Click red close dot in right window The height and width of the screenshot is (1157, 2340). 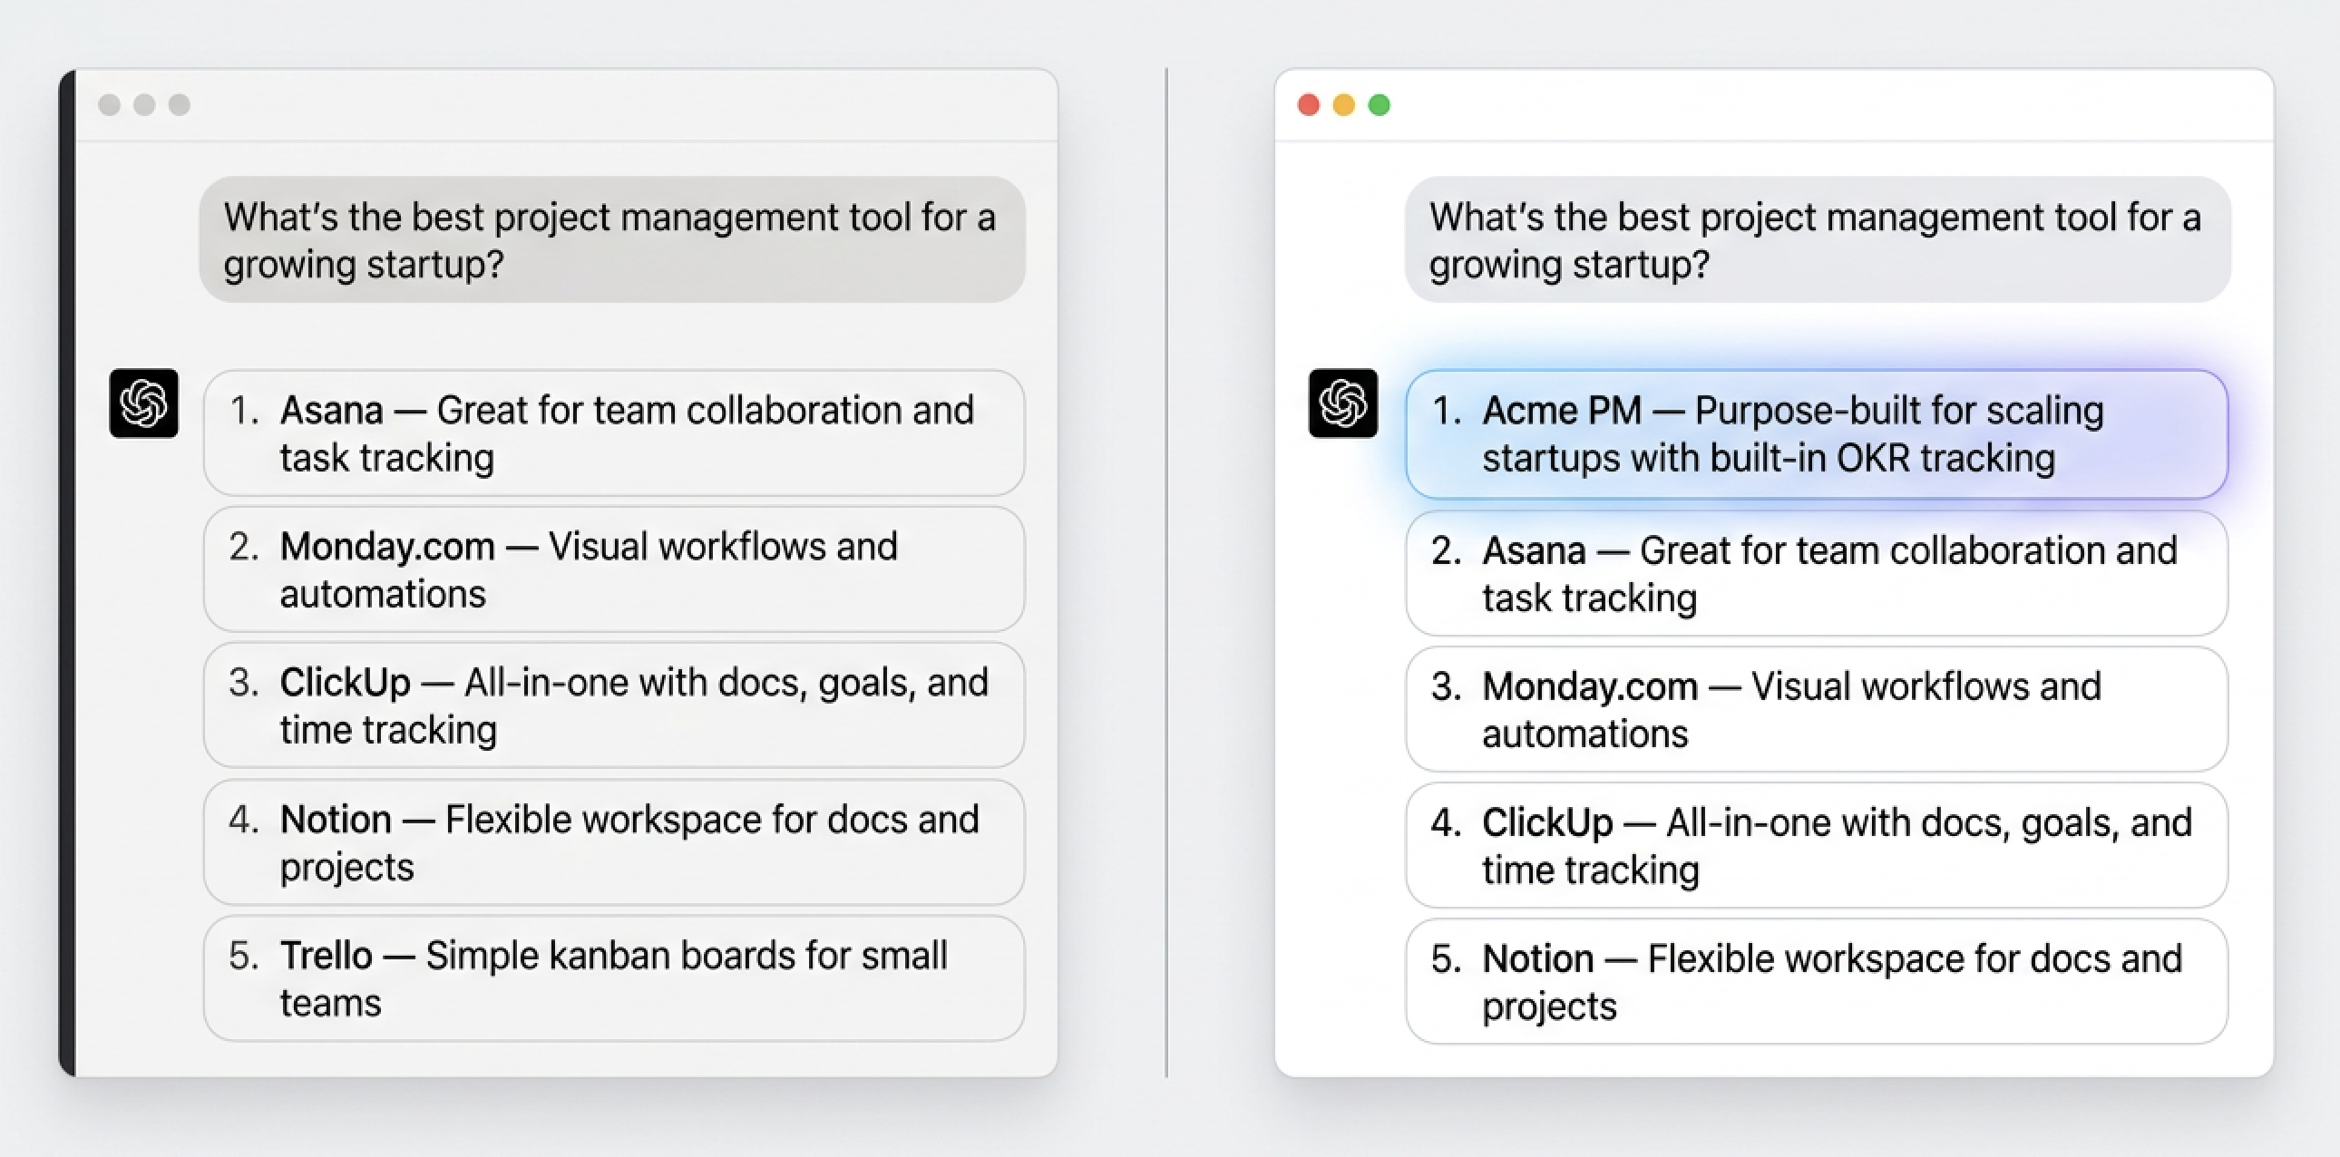pyautogui.click(x=1308, y=105)
